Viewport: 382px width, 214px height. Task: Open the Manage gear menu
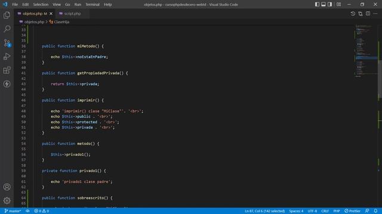click(x=7, y=200)
